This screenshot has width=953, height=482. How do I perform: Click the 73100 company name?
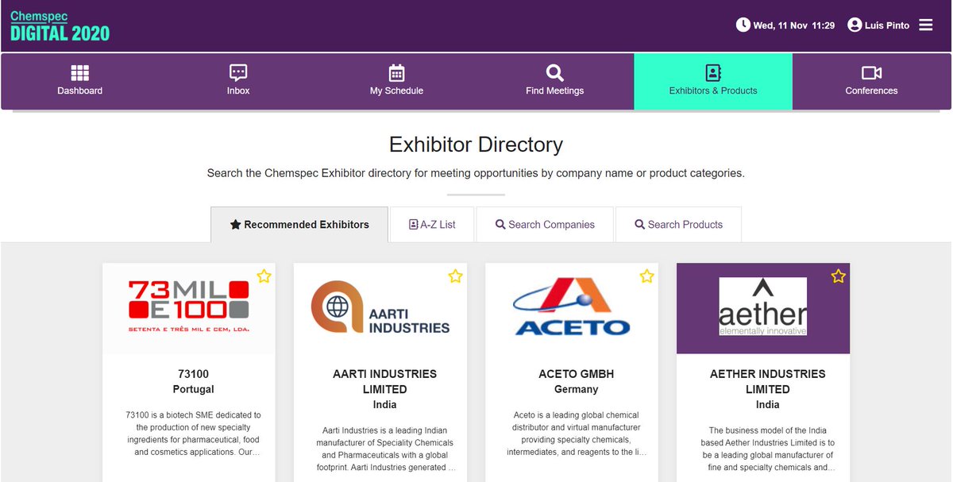(x=194, y=374)
